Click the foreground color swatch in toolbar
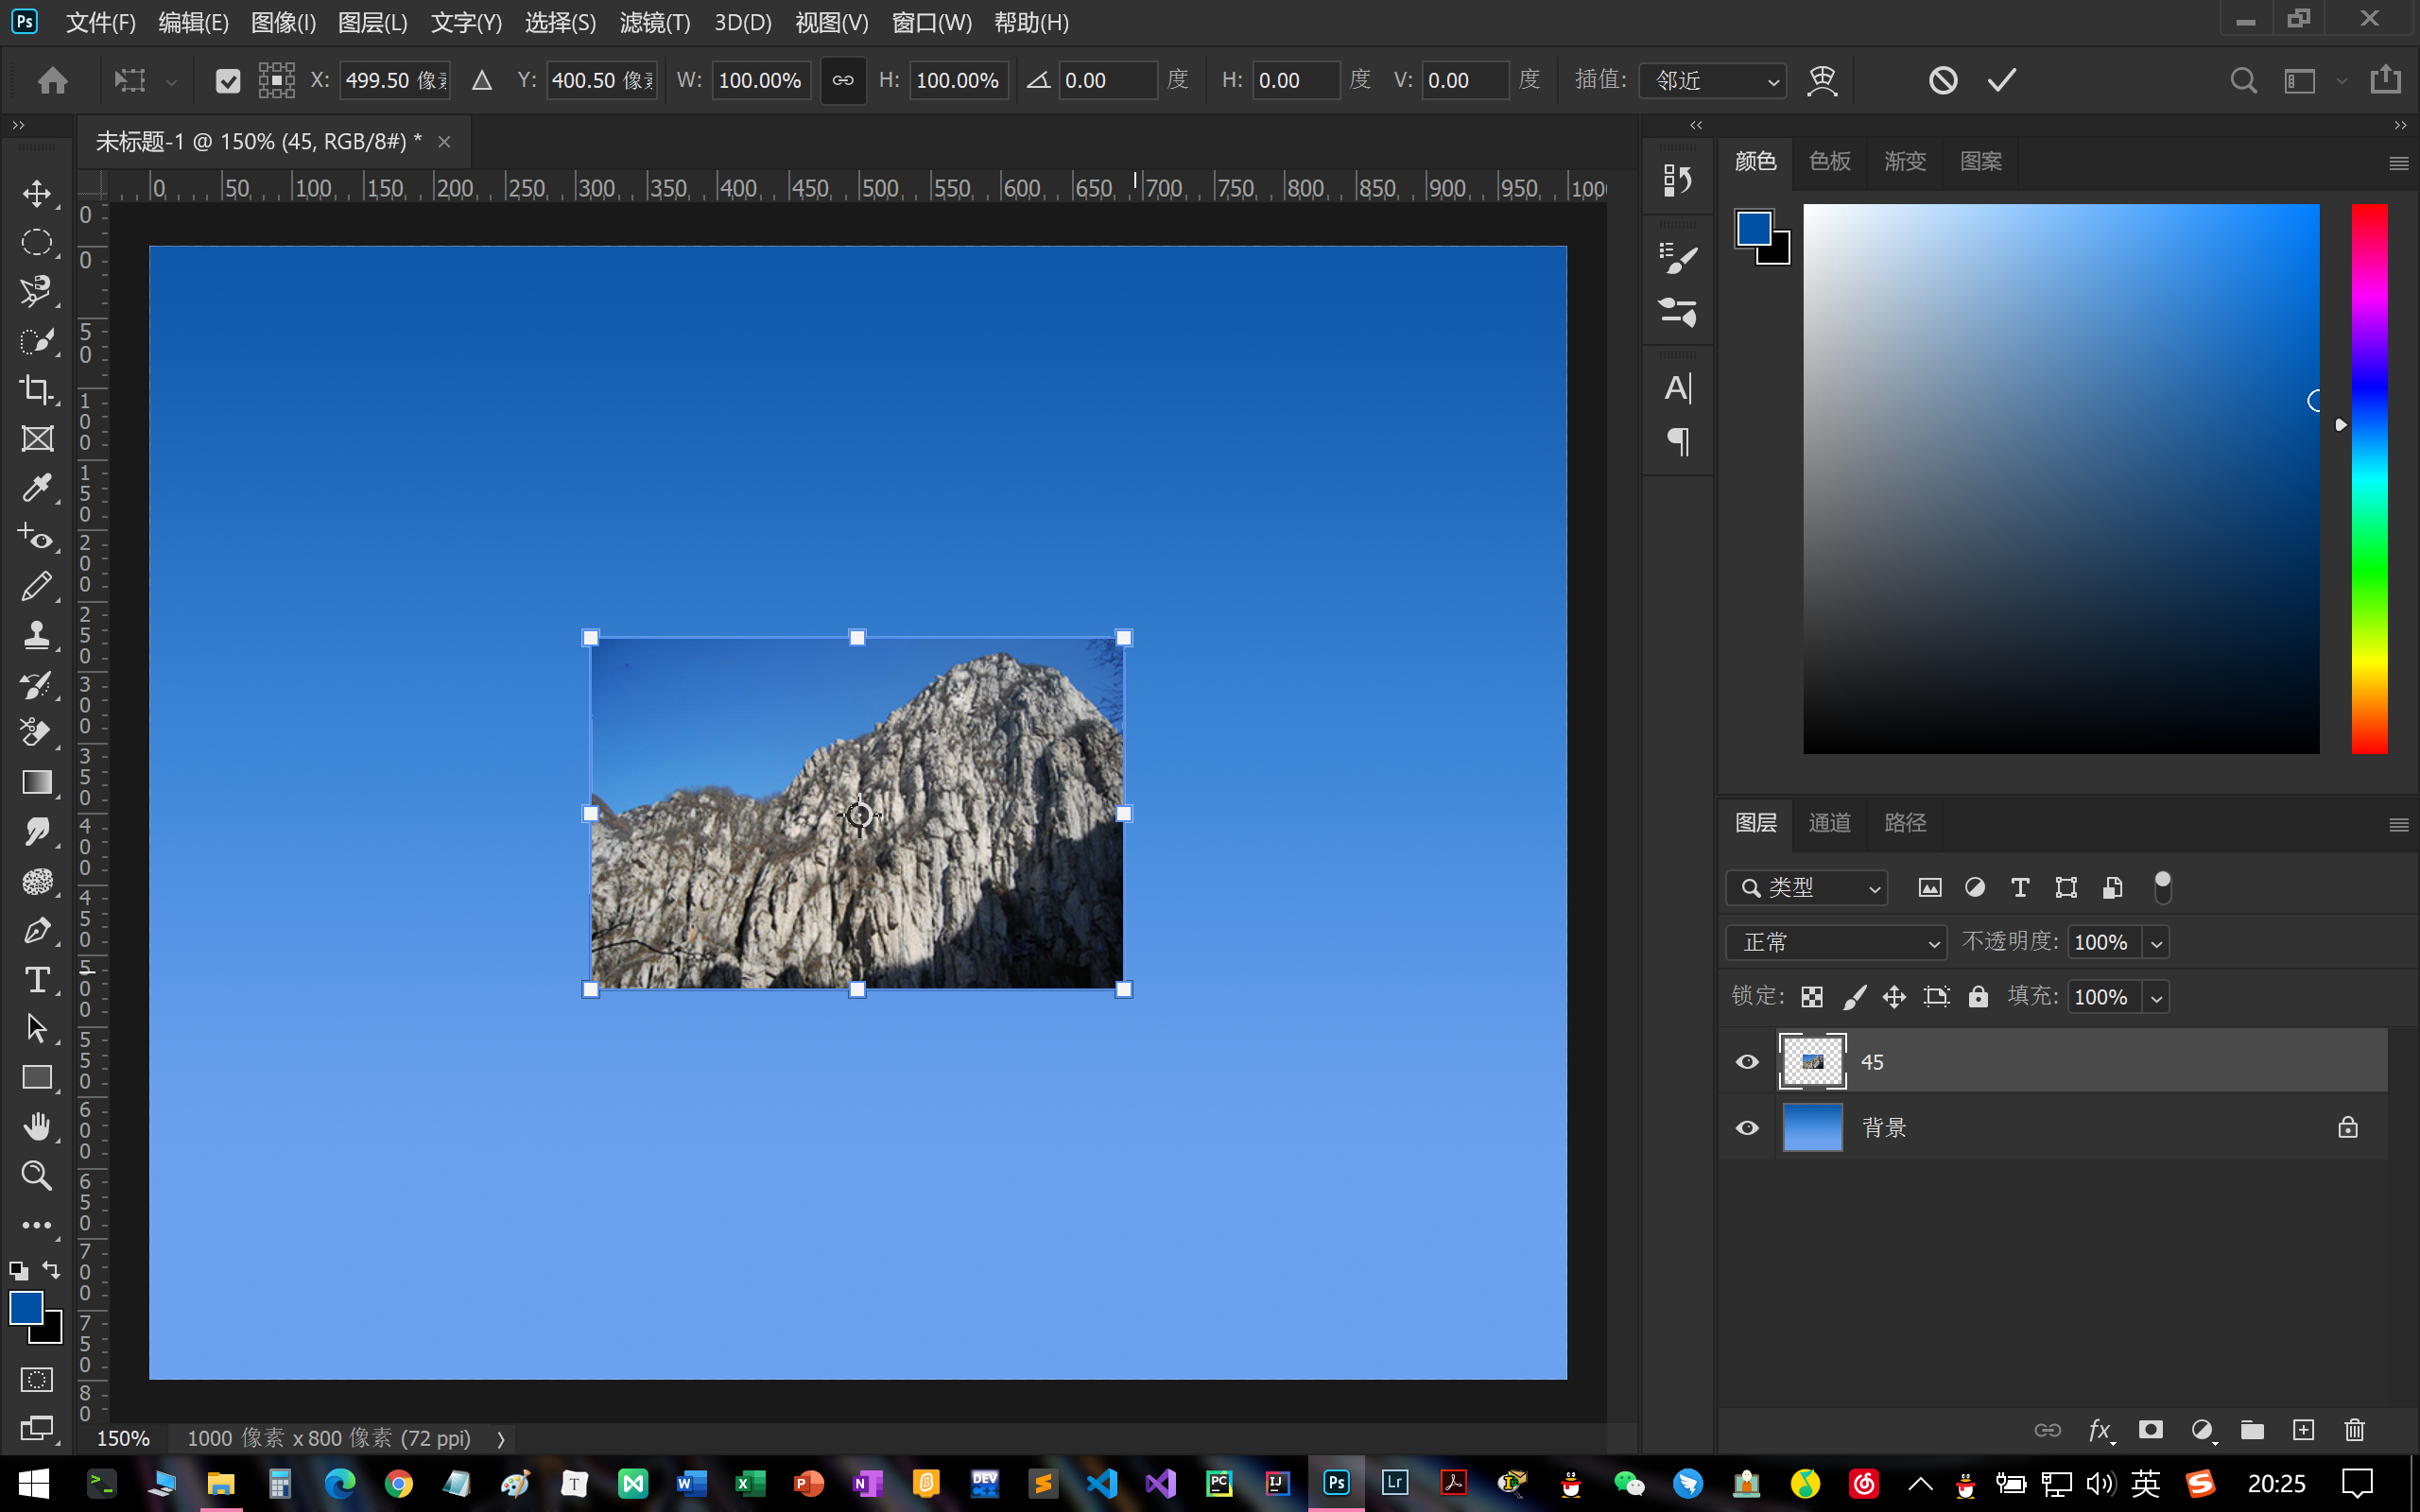2420x1512 pixels. click(x=26, y=1308)
